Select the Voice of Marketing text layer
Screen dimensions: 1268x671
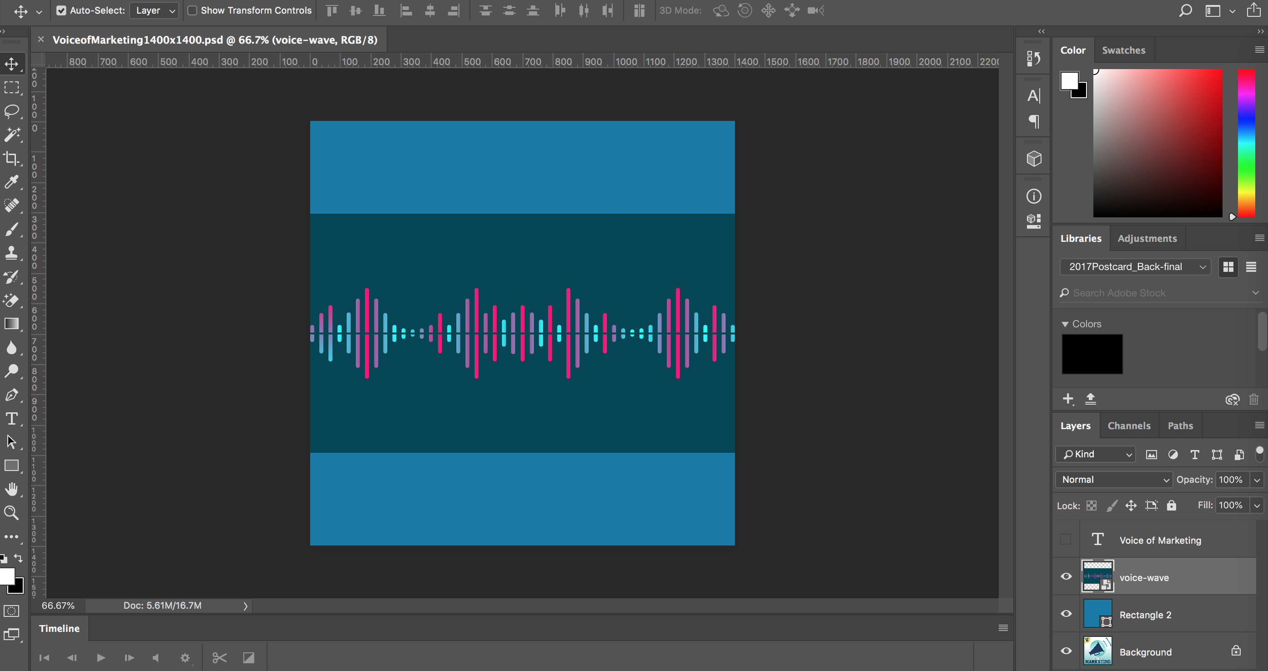(1160, 540)
